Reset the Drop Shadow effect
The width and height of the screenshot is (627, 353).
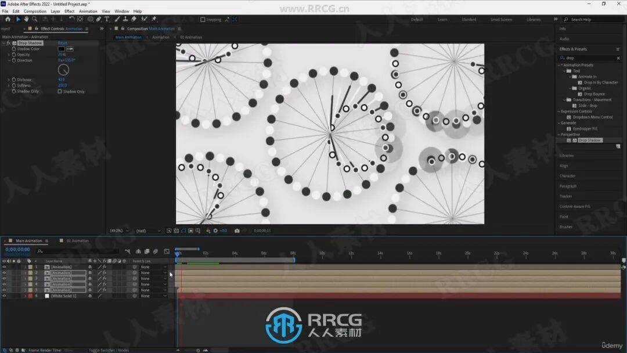click(62, 43)
